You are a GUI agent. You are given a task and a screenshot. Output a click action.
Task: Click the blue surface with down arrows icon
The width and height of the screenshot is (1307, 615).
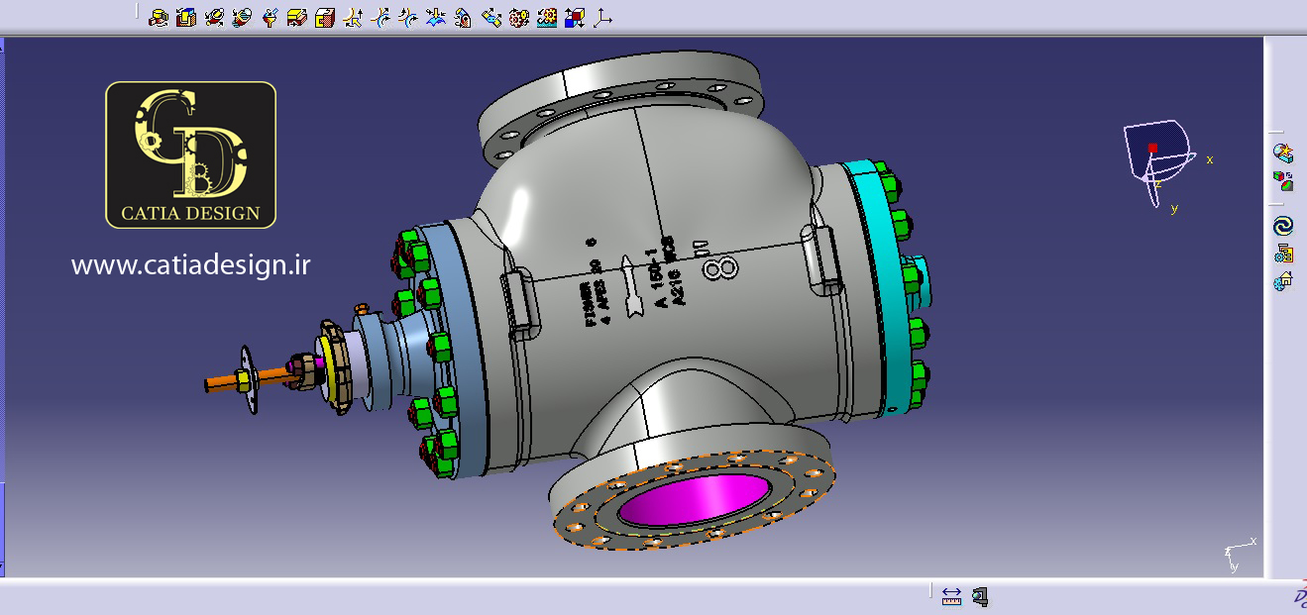(435, 17)
